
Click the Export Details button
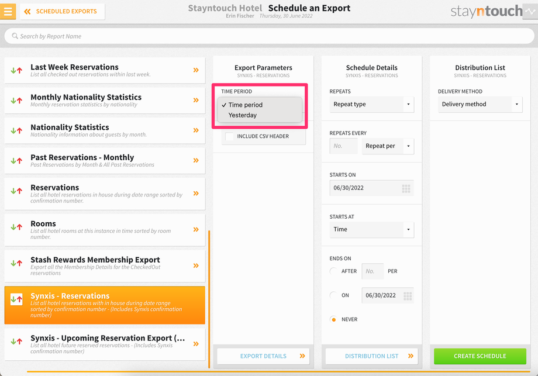[263, 356]
